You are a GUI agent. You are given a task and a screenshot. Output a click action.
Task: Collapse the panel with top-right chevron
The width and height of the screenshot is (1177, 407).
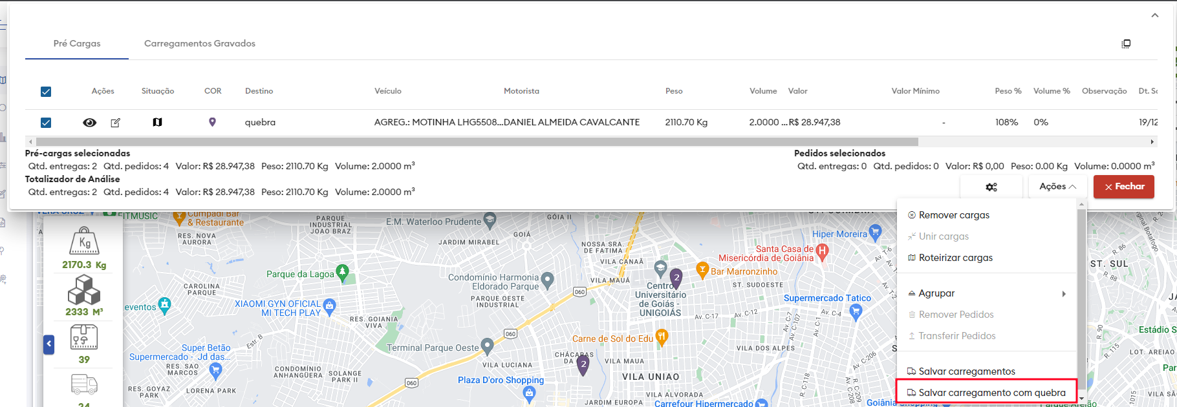click(1155, 16)
